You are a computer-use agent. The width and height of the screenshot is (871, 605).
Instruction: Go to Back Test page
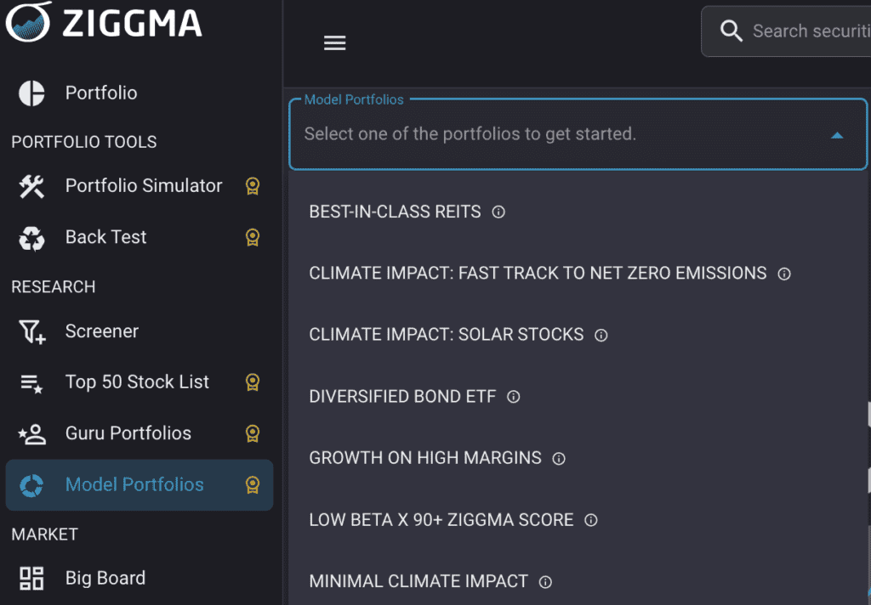click(139, 238)
